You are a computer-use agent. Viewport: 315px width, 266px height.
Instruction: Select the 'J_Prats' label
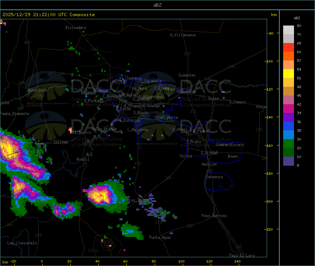click(194, 142)
